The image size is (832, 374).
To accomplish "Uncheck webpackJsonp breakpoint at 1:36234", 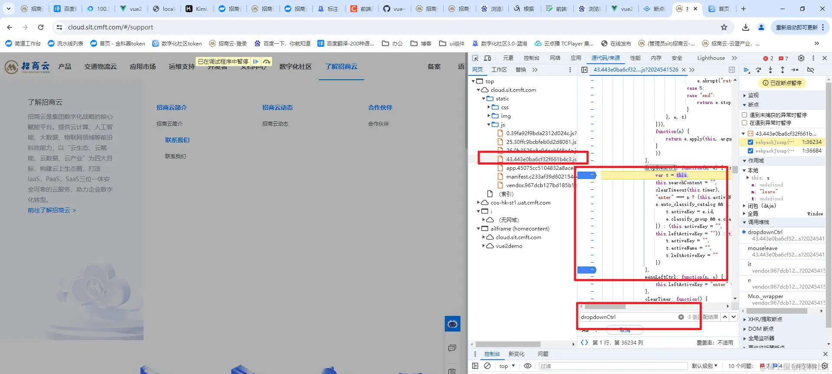I will 750,142.
